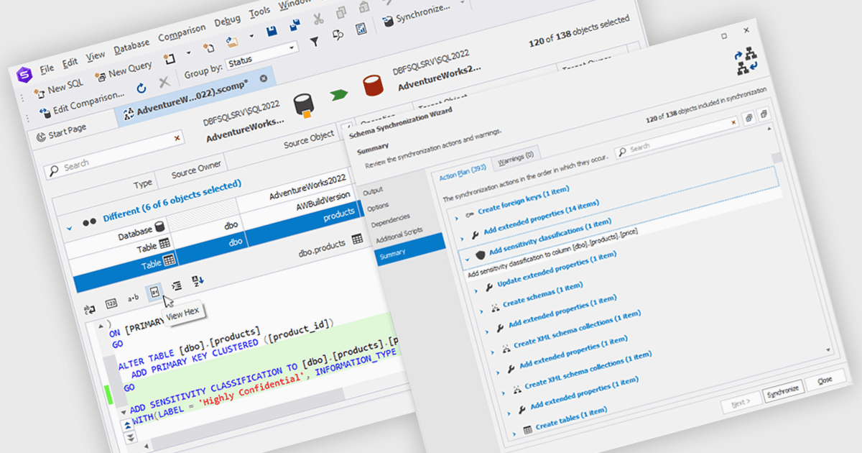Open the Edit menu
Image resolution: width=862 pixels, height=453 pixels.
click(70, 62)
